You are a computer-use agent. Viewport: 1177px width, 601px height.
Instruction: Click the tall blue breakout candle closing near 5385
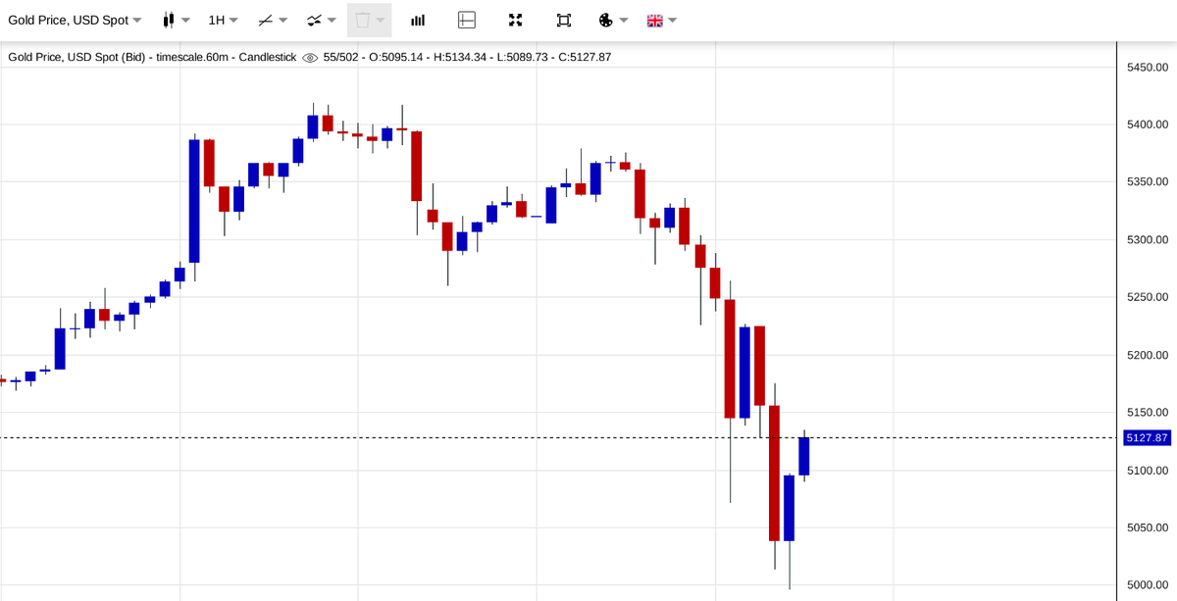[x=194, y=201]
